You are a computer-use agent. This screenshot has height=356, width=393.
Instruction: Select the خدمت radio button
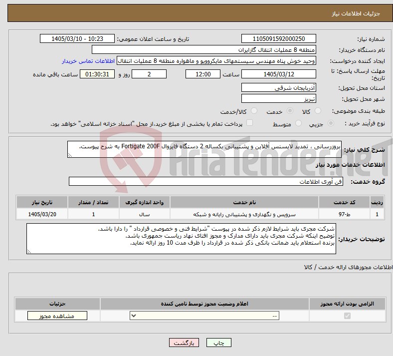(290, 111)
